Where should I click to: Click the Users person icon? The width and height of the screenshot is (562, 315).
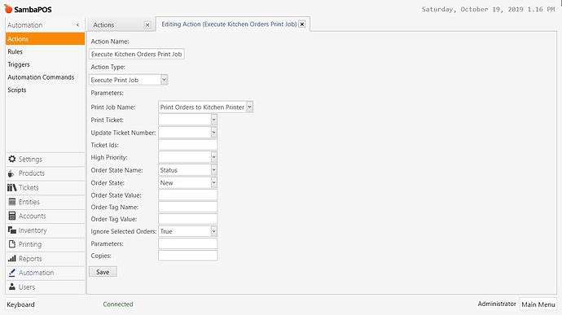12,287
